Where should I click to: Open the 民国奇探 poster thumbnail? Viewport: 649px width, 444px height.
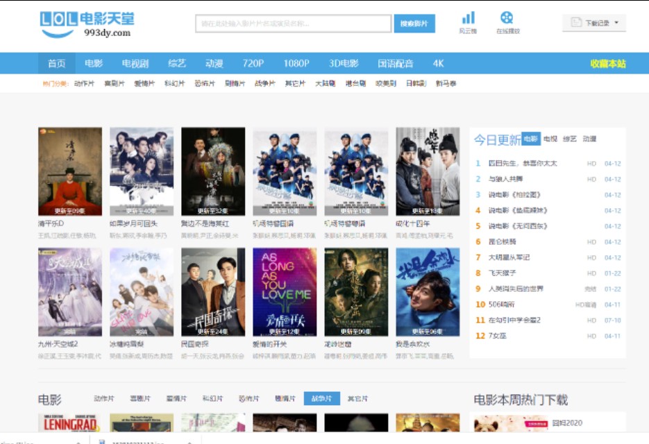213,292
